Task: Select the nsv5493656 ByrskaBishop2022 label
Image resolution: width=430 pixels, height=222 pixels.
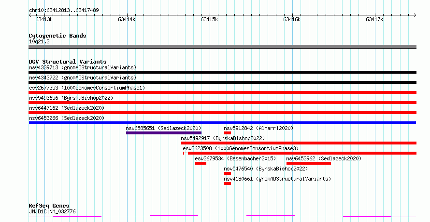Action: tap(71, 98)
